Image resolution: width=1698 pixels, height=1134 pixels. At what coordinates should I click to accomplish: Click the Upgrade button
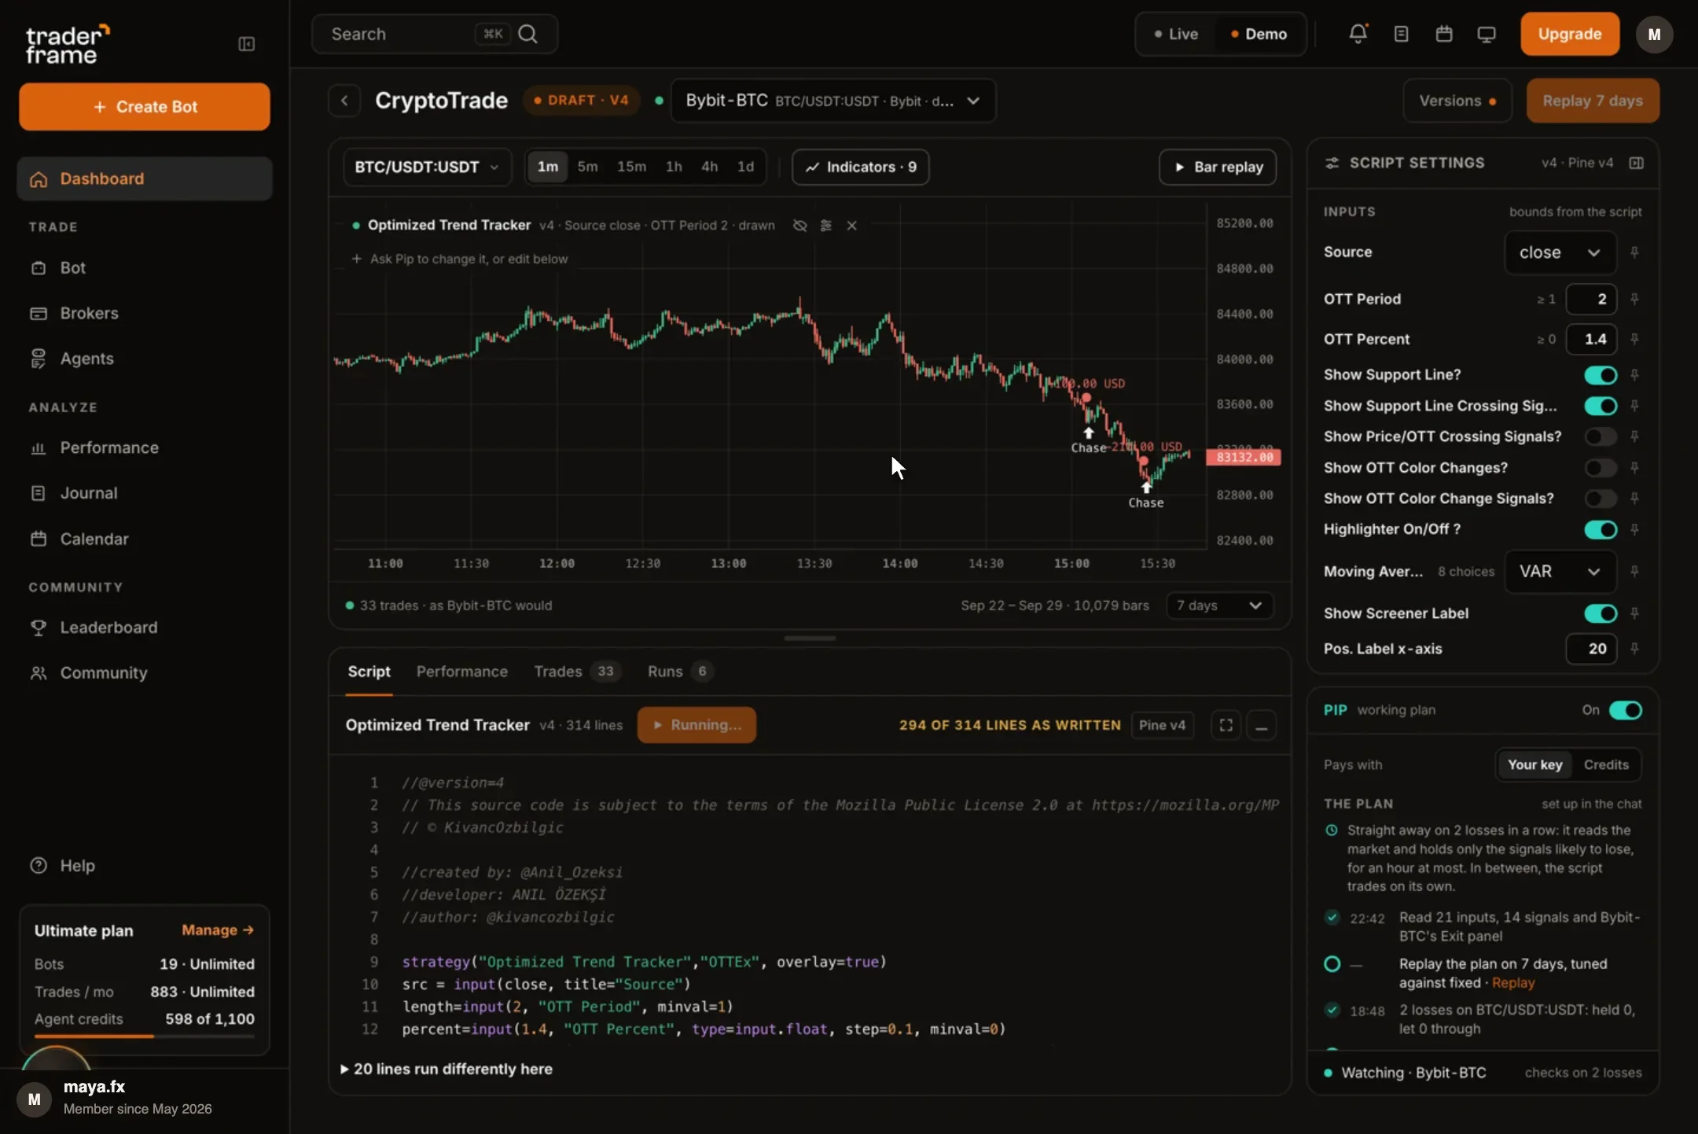(1570, 34)
